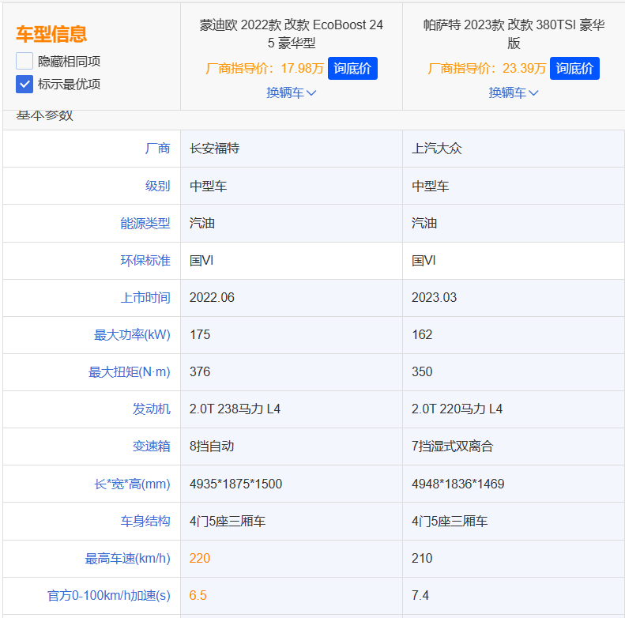The image size is (625, 618).
Task: Click the 官方0-100km/h加速(s) parameter label
Action: coord(109,595)
